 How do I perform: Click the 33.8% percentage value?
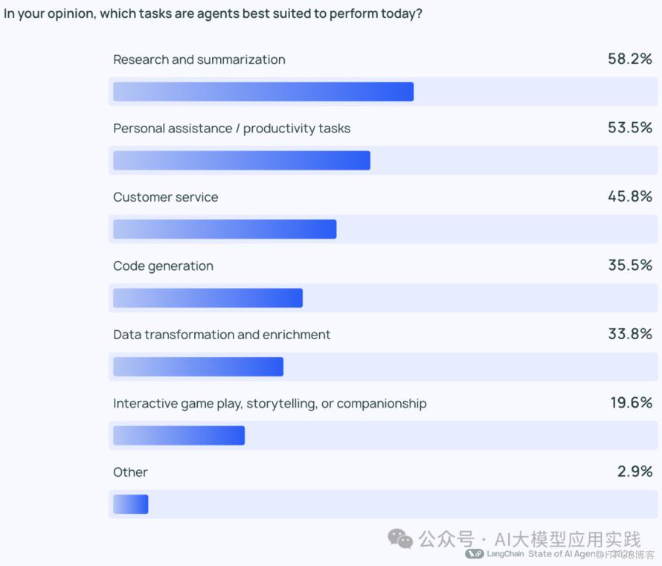coord(629,334)
